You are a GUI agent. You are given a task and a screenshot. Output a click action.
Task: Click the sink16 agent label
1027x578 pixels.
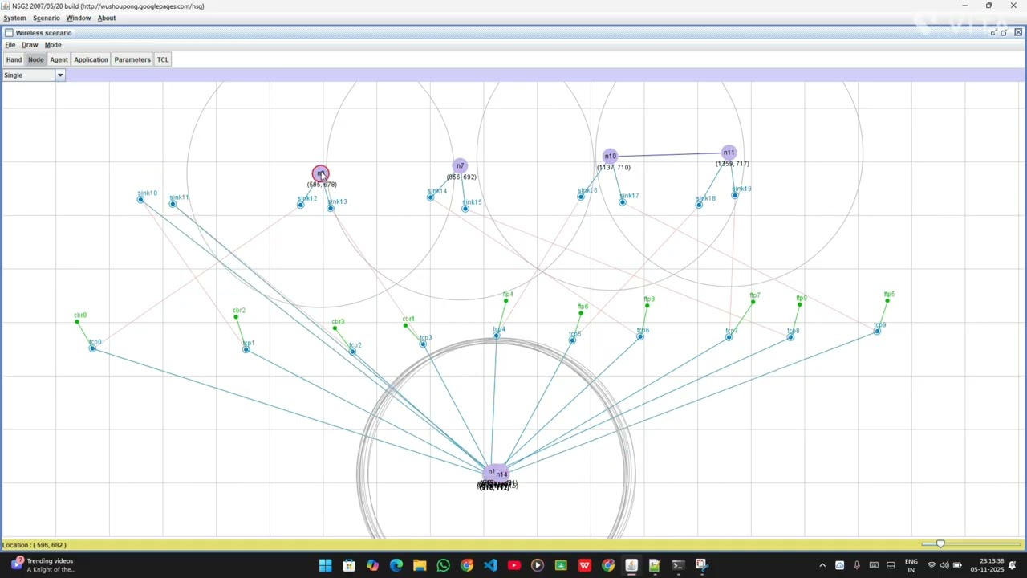[587, 190]
